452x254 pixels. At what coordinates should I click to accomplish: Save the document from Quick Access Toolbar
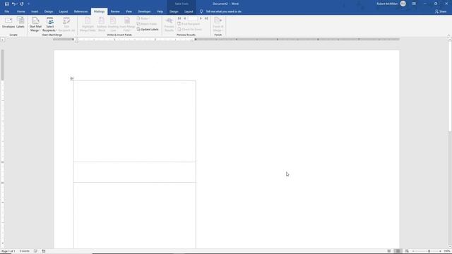click(6, 4)
